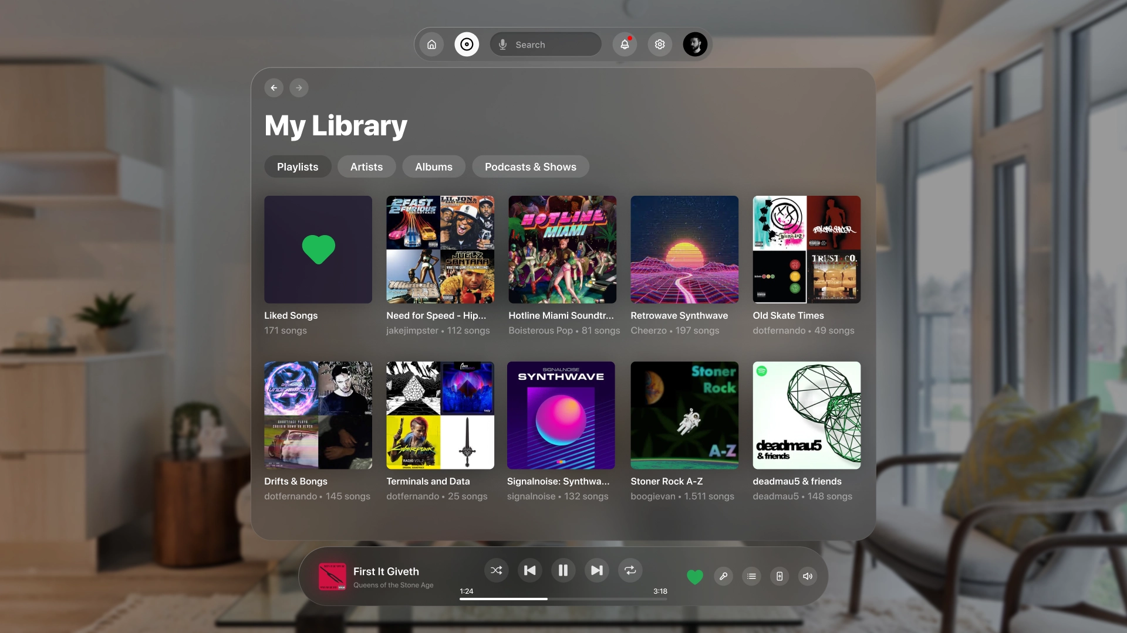
Task: Click the "My Library" heading
Action: 336,126
